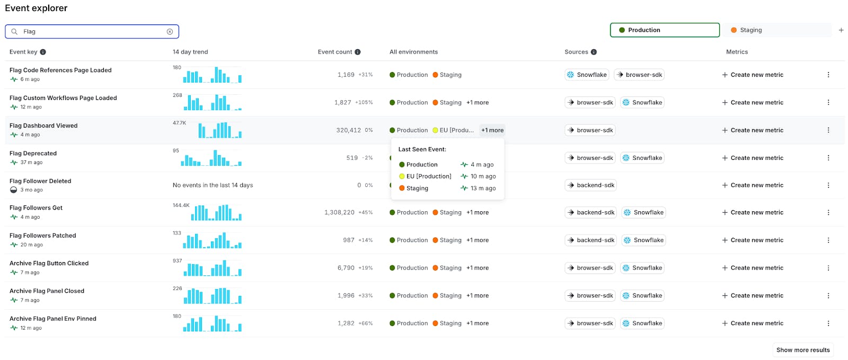Open options menu for Archive Flag Panel Closed row
The width and height of the screenshot is (848, 360).
click(828, 295)
